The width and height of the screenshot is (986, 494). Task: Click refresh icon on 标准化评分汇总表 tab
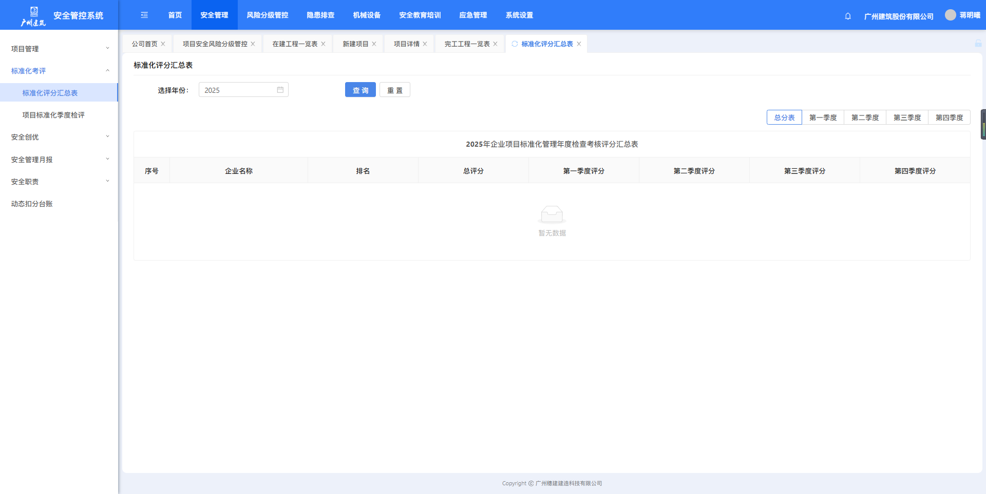515,44
